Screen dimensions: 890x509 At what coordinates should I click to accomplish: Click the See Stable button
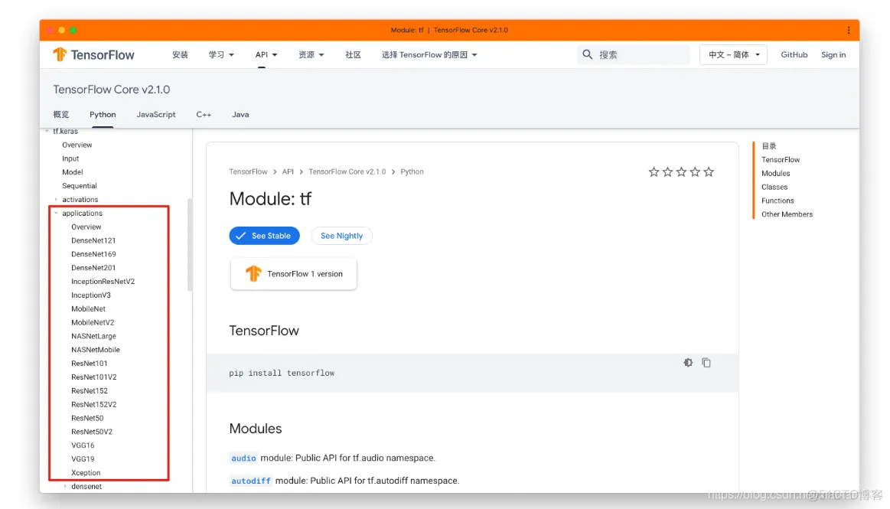tap(265, 236)
